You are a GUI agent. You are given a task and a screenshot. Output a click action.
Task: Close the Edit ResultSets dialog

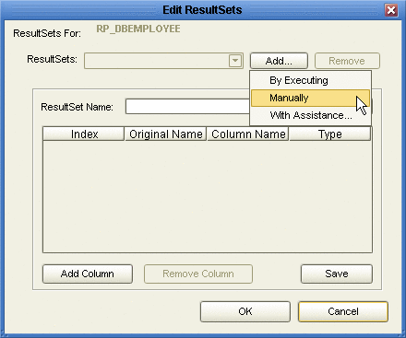pyautogui.click(x=391, y=10)
